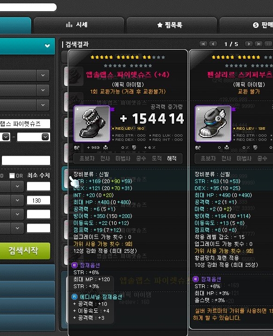Click the blue R 에디셔널 잠재옵션 icon
Screen dimensions: 273x336
point(74,296)
